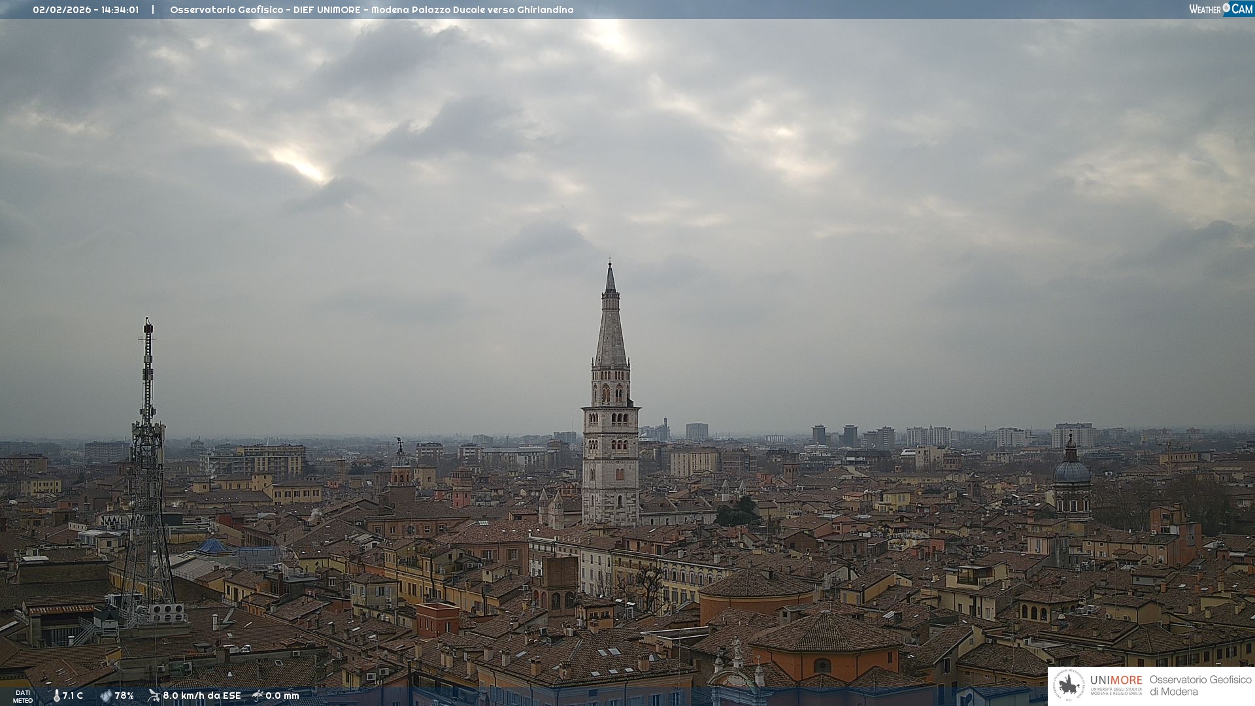Click the UNIMORE wordmark in the bottom banner
Image resolution: width=1255 pixels, height=706 pixels.
click(x=1116, y=680)
